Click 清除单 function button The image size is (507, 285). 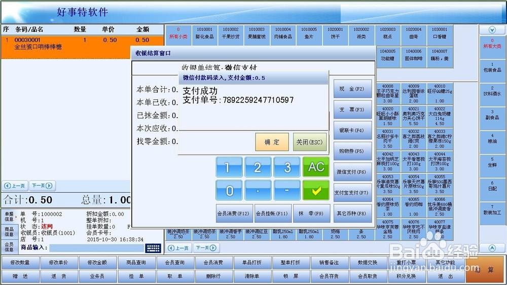(x=252, y=276)
